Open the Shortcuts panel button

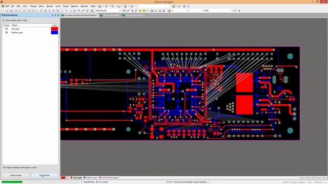318,182
